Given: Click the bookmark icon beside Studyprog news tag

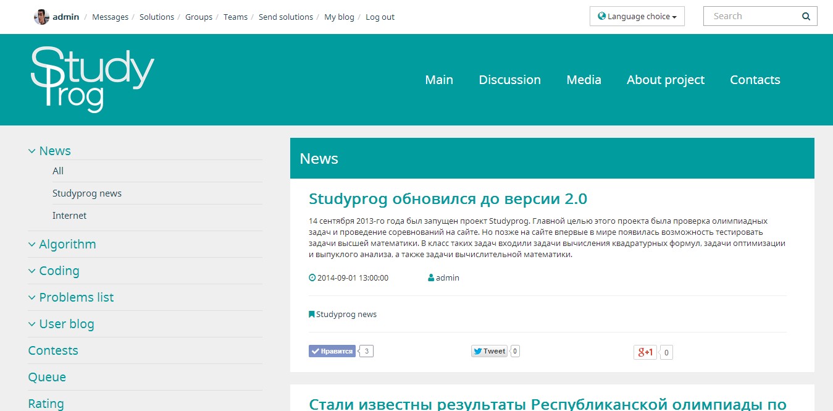Looking at the screenshot, I should [x=312, y=314].
